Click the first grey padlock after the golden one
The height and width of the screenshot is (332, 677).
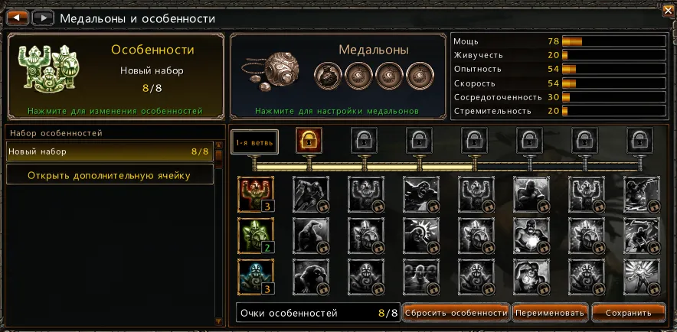point(365,140)
